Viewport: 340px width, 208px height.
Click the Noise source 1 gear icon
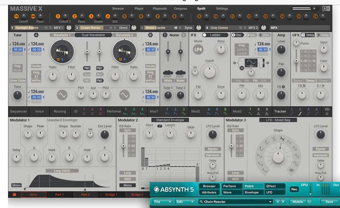coord(165,35)
